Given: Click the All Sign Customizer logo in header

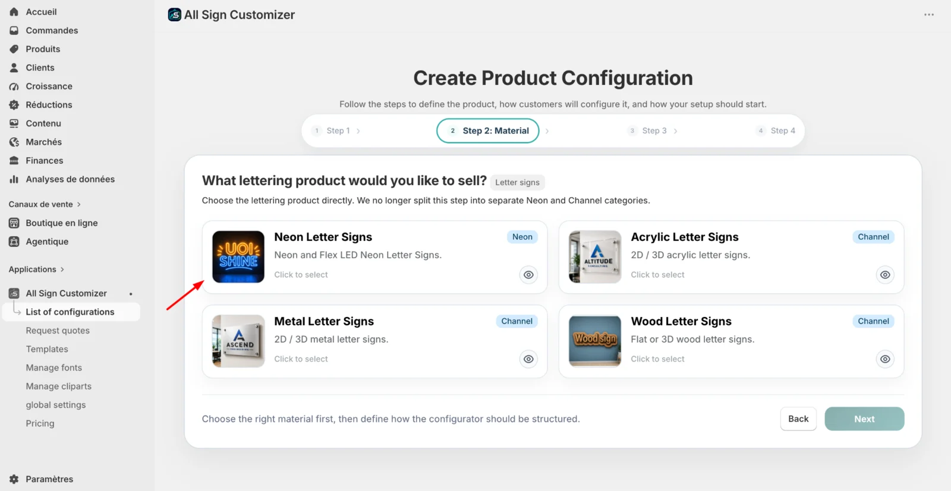Looking at the screenshot, I should 175,15.
